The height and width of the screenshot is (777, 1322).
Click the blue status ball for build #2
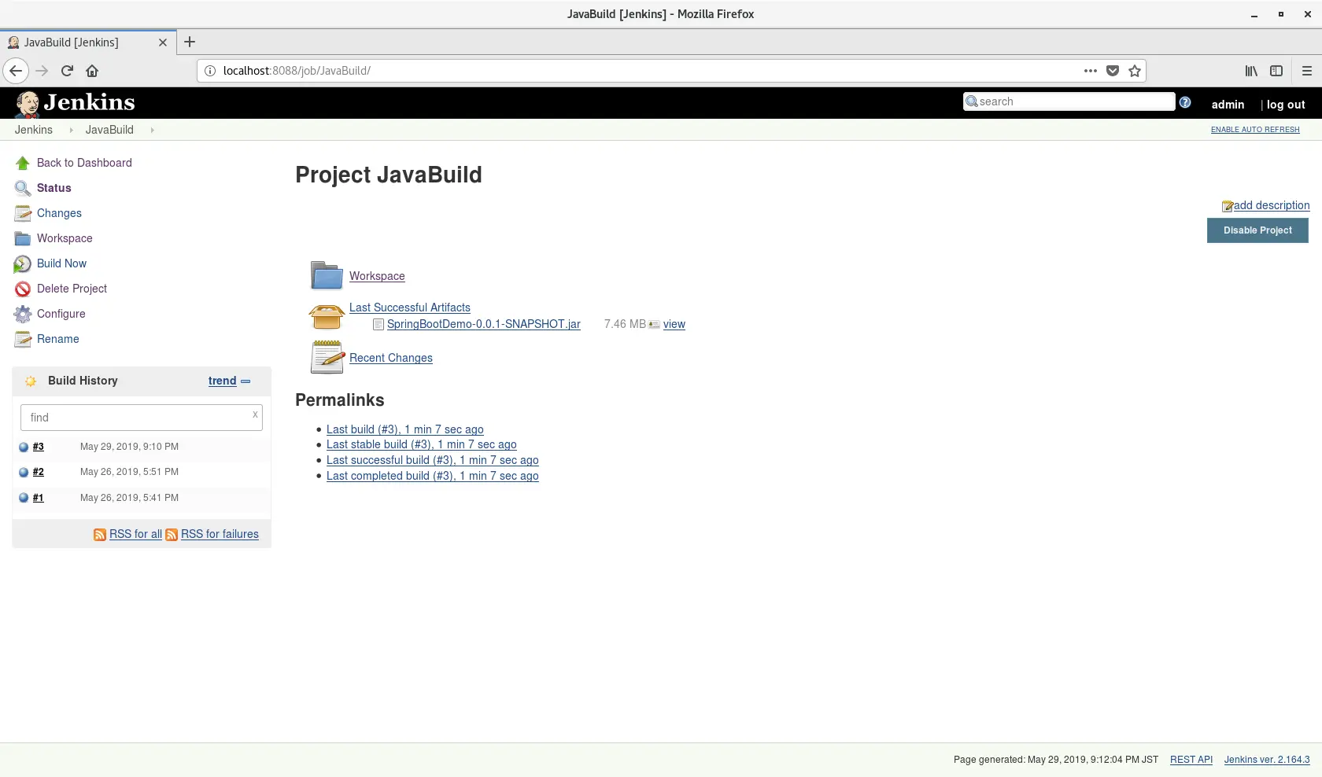pos(24,472)
